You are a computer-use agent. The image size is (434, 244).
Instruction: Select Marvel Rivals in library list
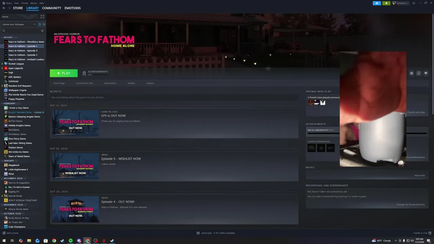click(15, 196)
